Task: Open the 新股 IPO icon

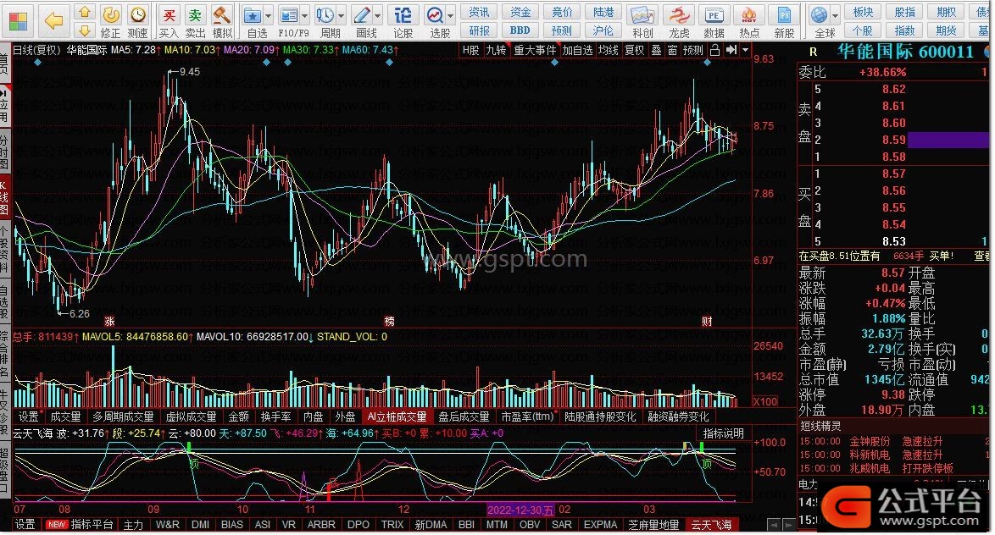Action: 784,21
